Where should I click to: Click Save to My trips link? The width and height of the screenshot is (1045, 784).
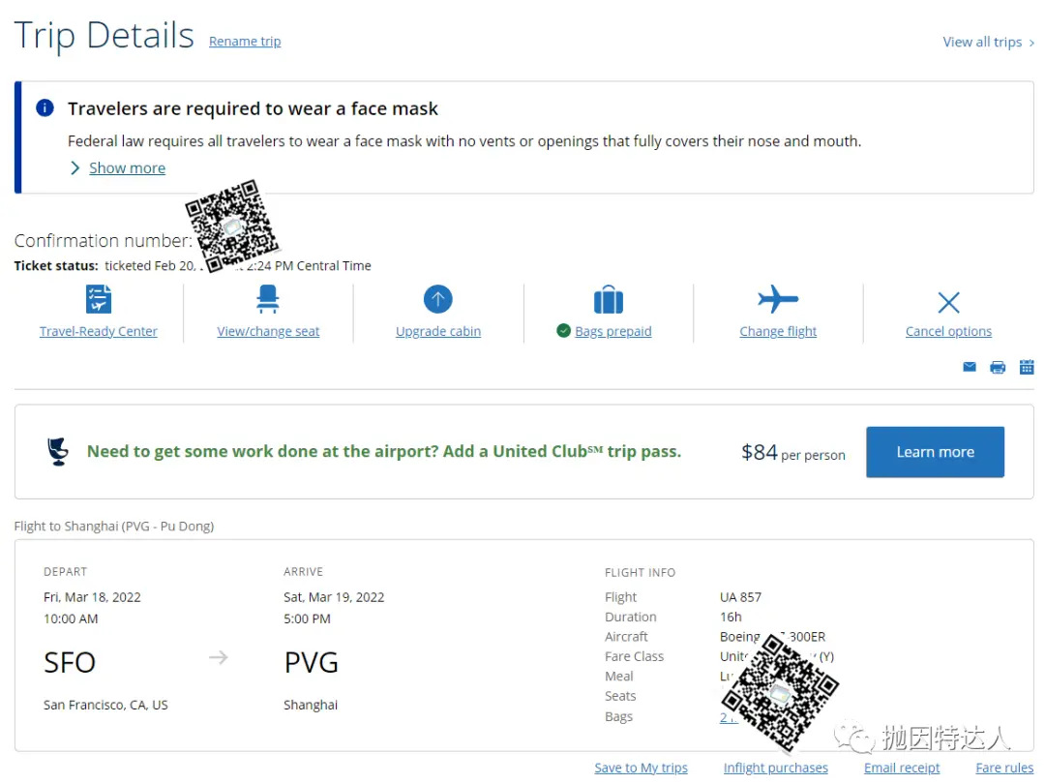coord(641,768)
